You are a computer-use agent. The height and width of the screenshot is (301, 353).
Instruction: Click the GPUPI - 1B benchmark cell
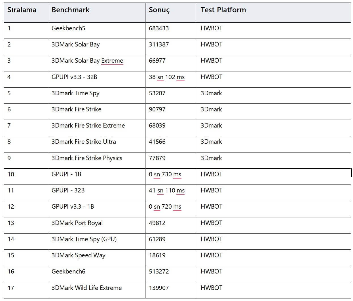pos(66,174)
